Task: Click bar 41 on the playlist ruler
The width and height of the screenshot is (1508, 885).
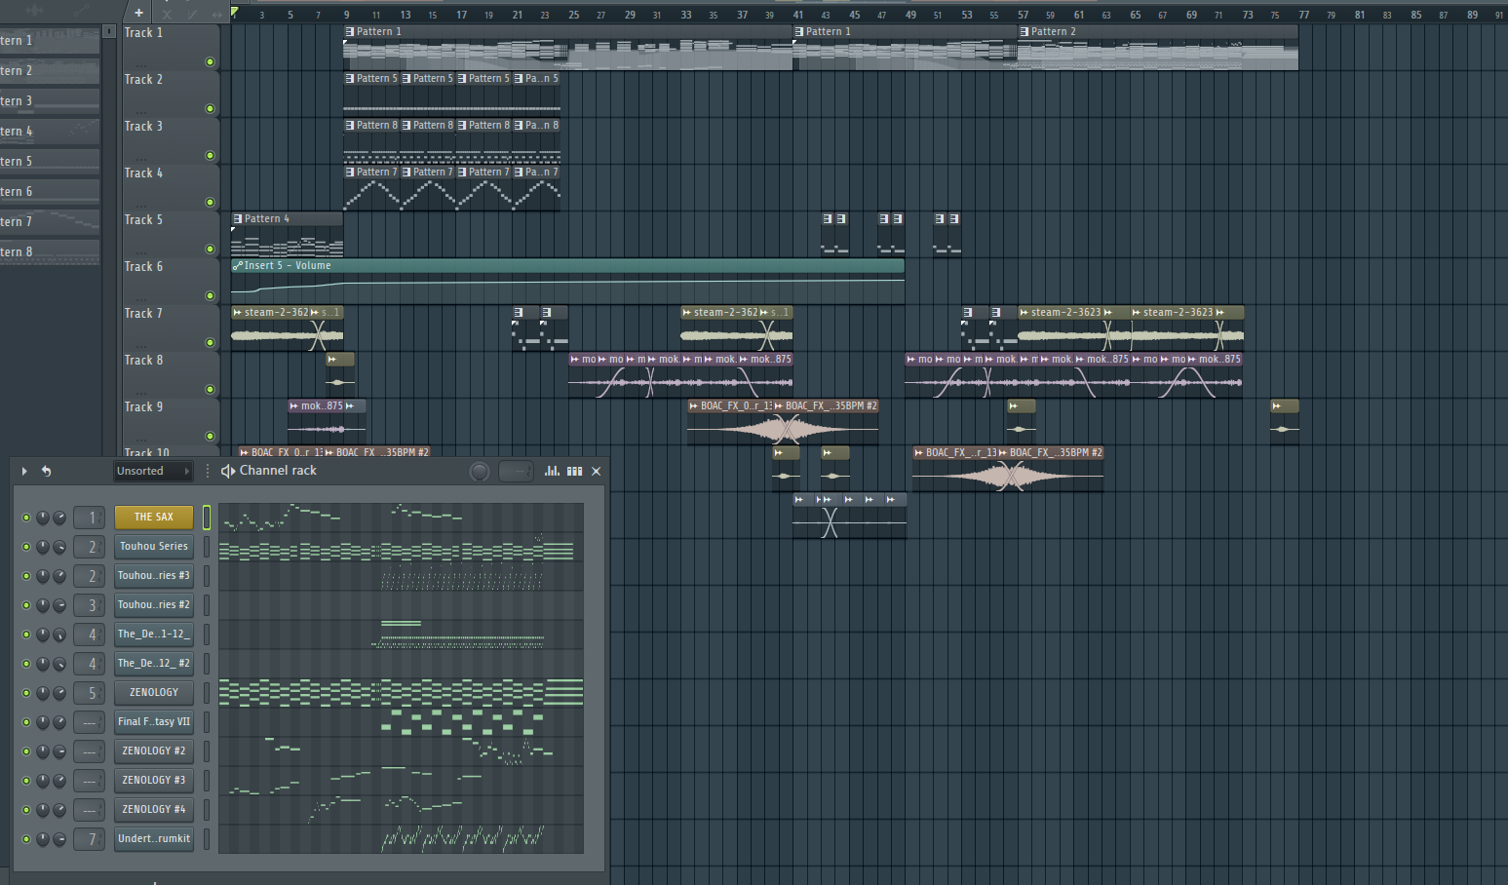Action: coord(798,15)
